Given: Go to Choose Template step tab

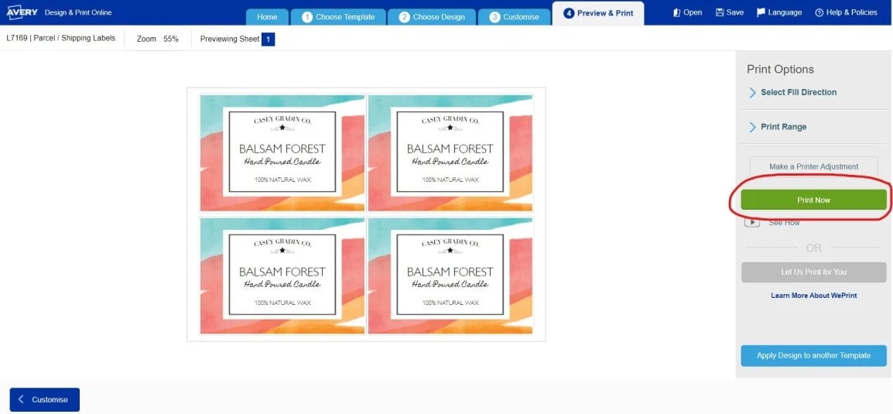Looking at the screenshot, I should click(338, 17).
